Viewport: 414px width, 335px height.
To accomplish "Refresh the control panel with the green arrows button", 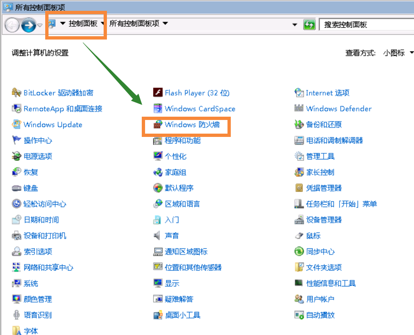I will (309, 25).
